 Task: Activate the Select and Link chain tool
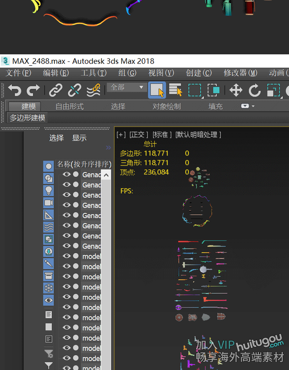click(55, 90)
